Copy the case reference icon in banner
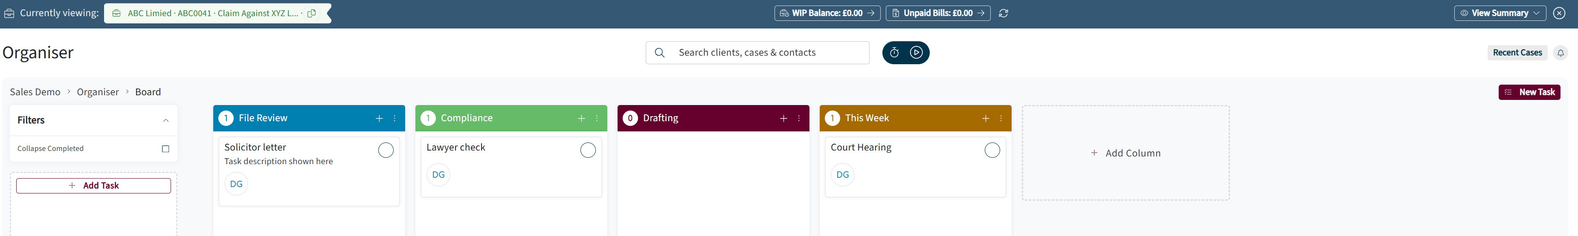The image size is (1578, 236). click(x=312, y=13)
